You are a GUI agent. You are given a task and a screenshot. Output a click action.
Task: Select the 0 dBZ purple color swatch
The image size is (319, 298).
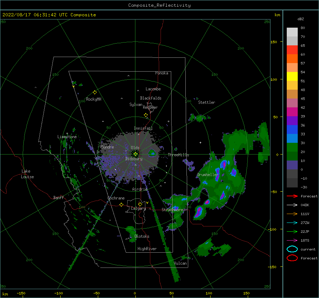[292, 165]
